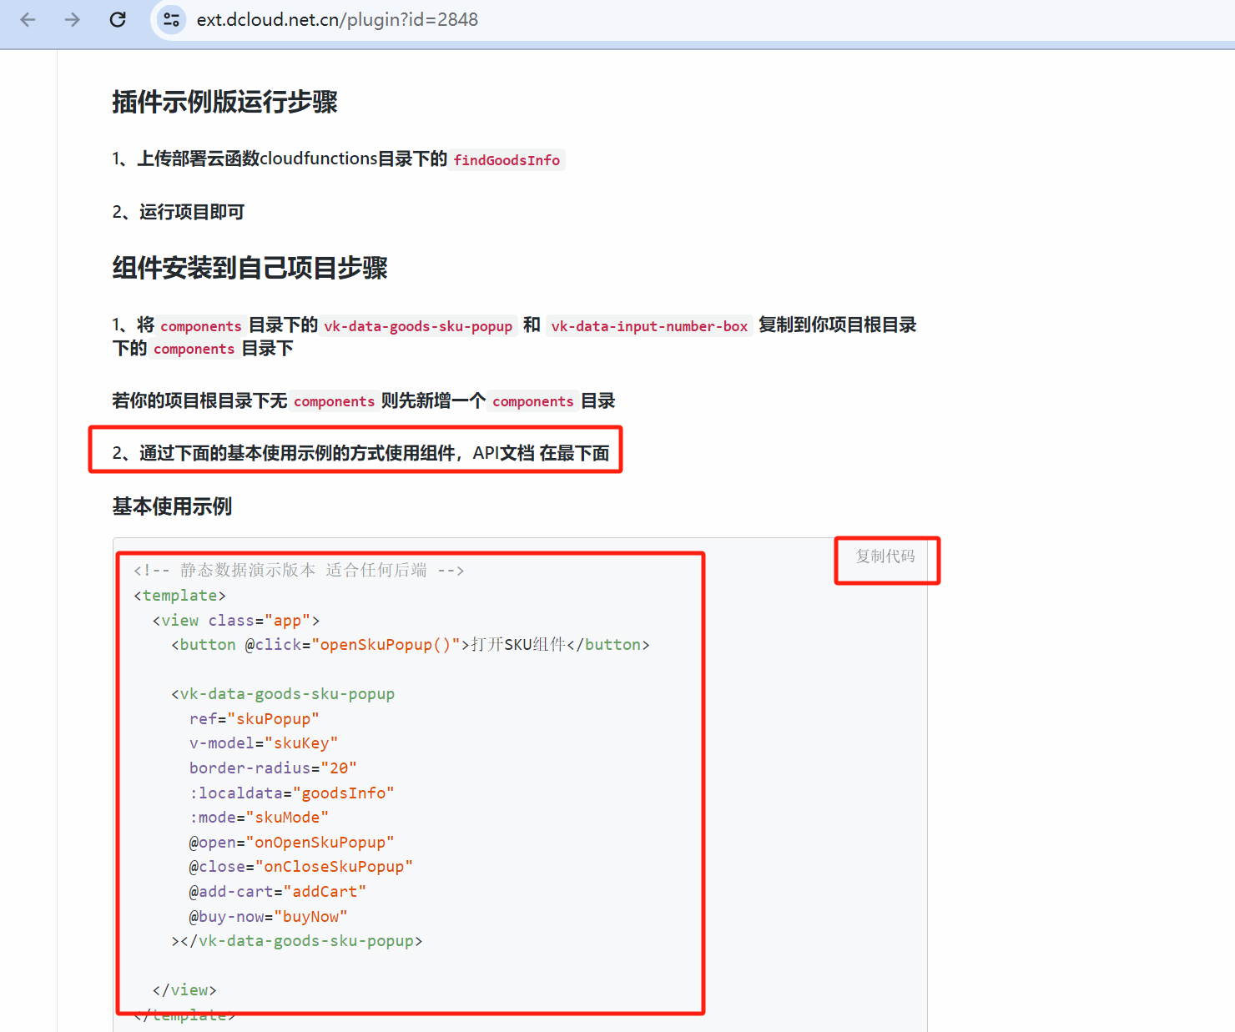The image size is (1235, 1032).
Task: Click the closing </view> tag line
Action: 184,989
